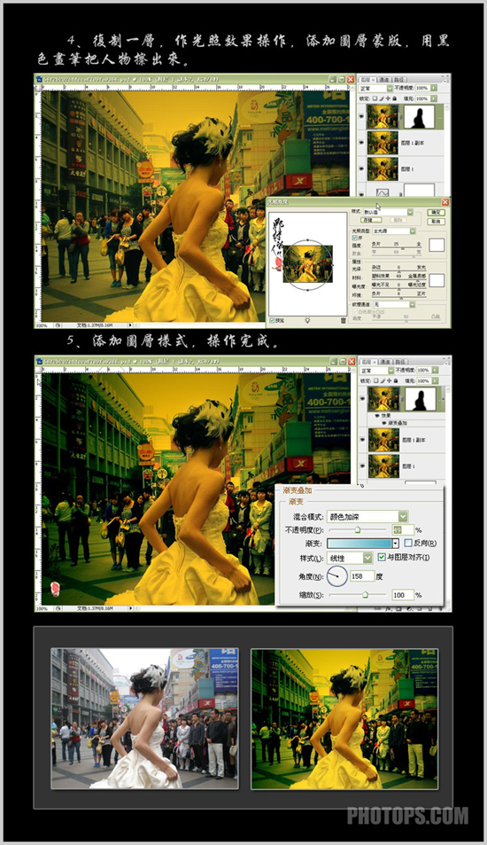Click the lock position cross icon in step 4 panel
The height and width of the screenshot is (845, 487).
tap(388, 98)
